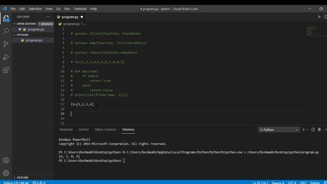Open the terminal selector dropdown 1: Python
Image resolution: width=327 pixels, height=184 pixels.
[x=278, y=130]
